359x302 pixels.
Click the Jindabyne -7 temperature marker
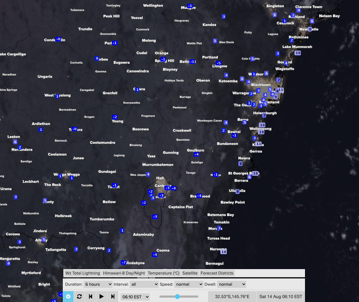pyautogui.click(x=124, y=262)
